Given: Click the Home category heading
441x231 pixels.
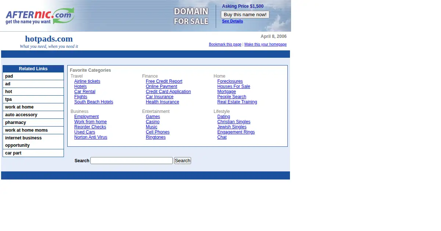Looking at the screenshot, I should [219, 76].
